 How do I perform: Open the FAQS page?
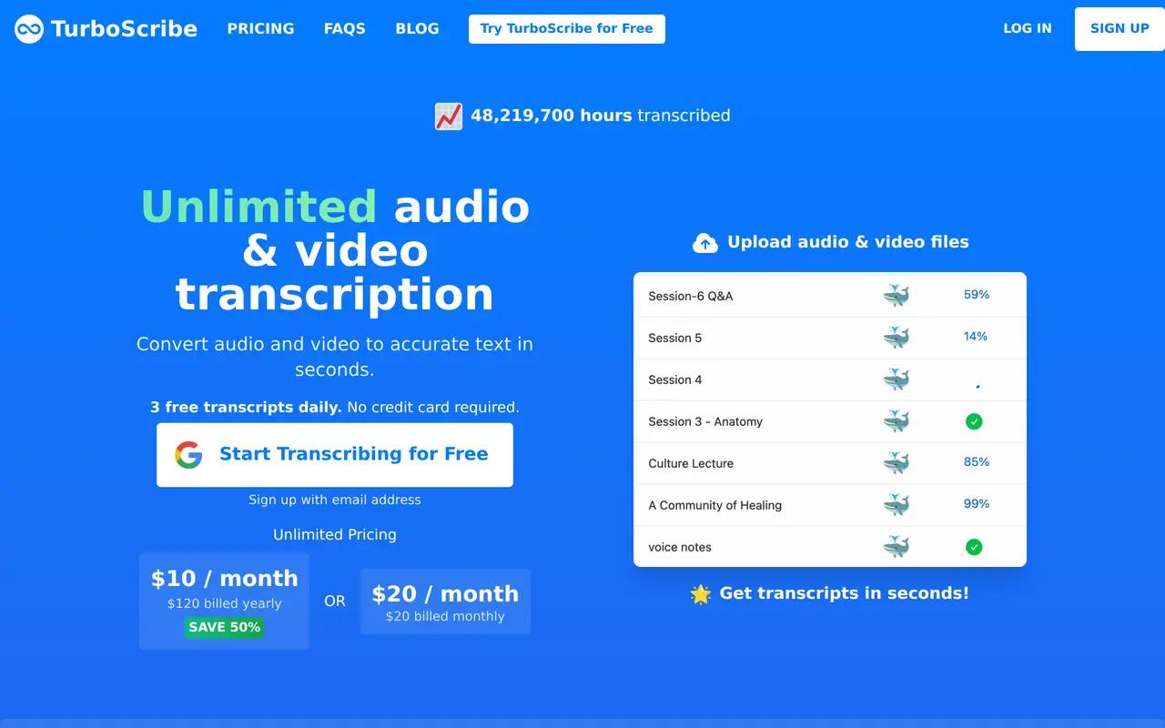[345, 29]
